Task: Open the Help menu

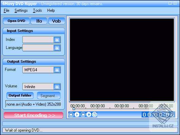Action: 51,10
